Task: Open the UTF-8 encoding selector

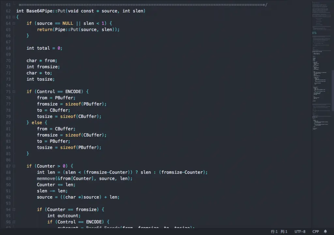Action: pyautogui.click(x=300, y=231)
